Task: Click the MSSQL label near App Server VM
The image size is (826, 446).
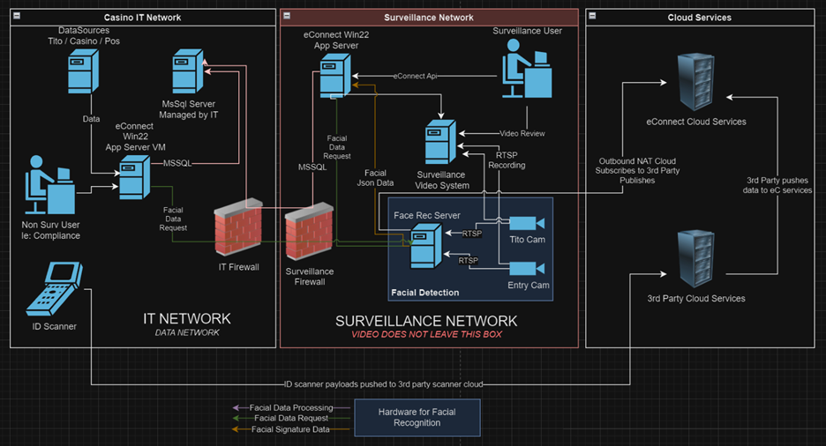Action: point(177,164)
